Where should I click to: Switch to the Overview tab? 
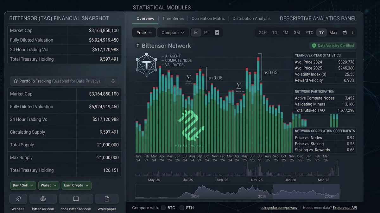click(145, 18)
